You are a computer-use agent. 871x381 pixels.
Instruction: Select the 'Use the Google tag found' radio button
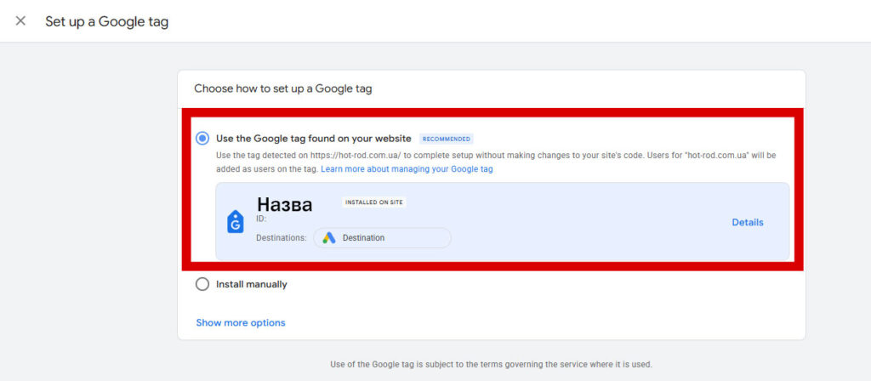pos(202,139)
